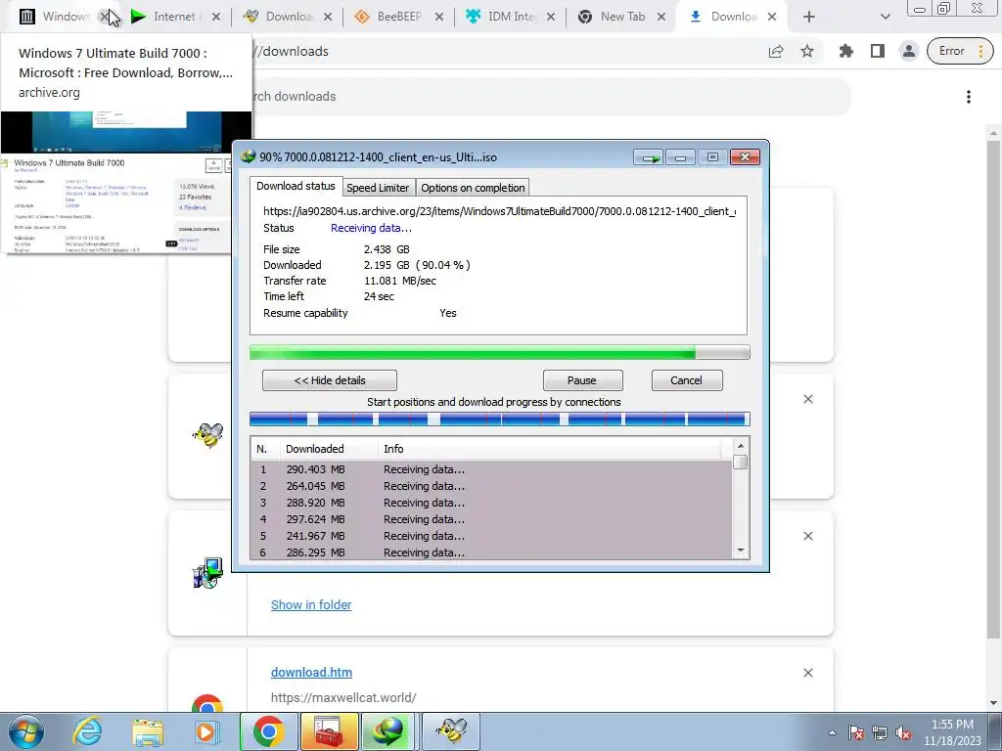The image size is (1002, 751).
Task: Open the Speed Limiter tab
Action: 378,188
